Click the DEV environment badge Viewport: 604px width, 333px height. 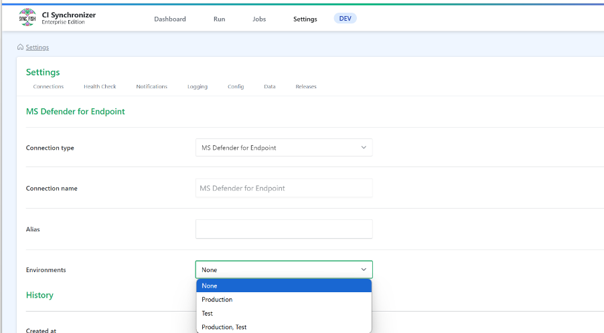coord(345,19)
